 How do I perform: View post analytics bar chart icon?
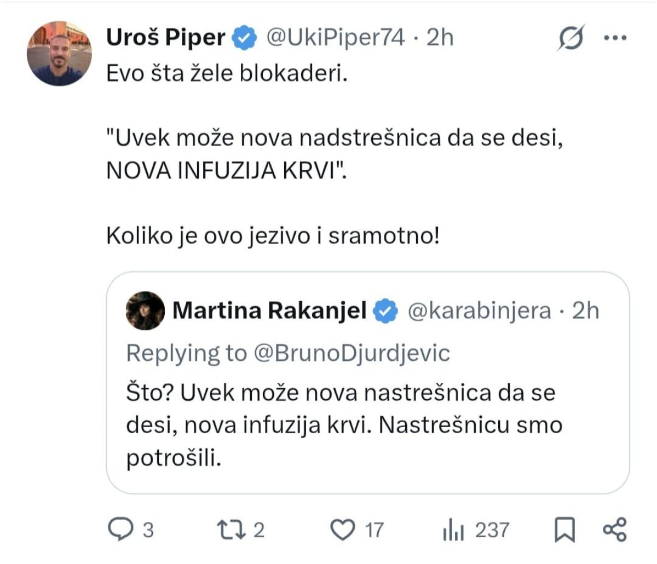[x=453, y=530]
